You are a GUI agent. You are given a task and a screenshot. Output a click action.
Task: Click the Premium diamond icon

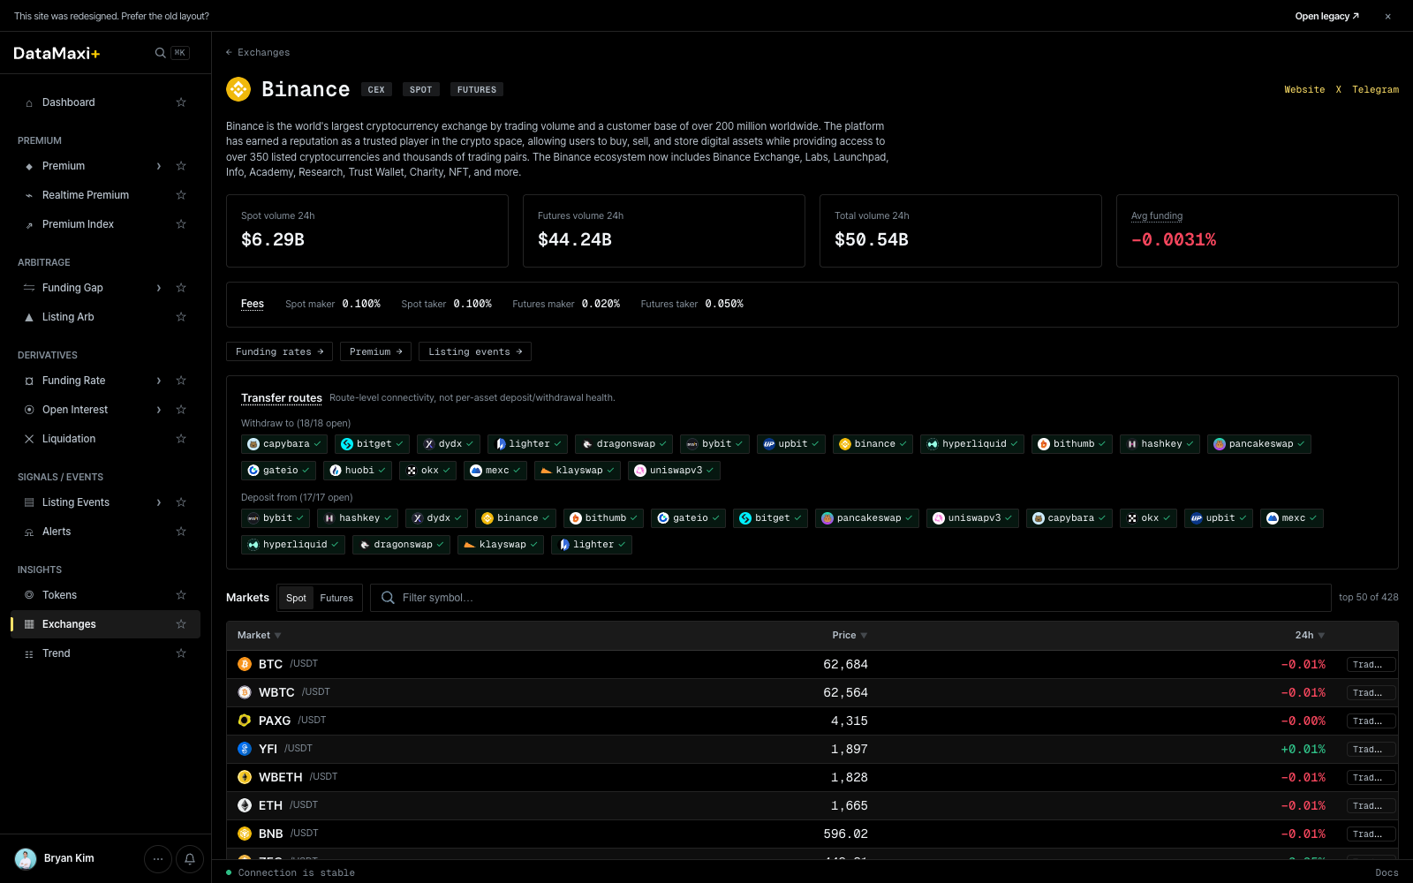point(29,166)
